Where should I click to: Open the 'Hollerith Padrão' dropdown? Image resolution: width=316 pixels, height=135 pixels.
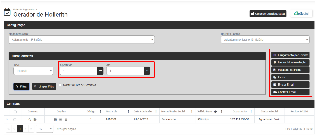click(265, 40)
